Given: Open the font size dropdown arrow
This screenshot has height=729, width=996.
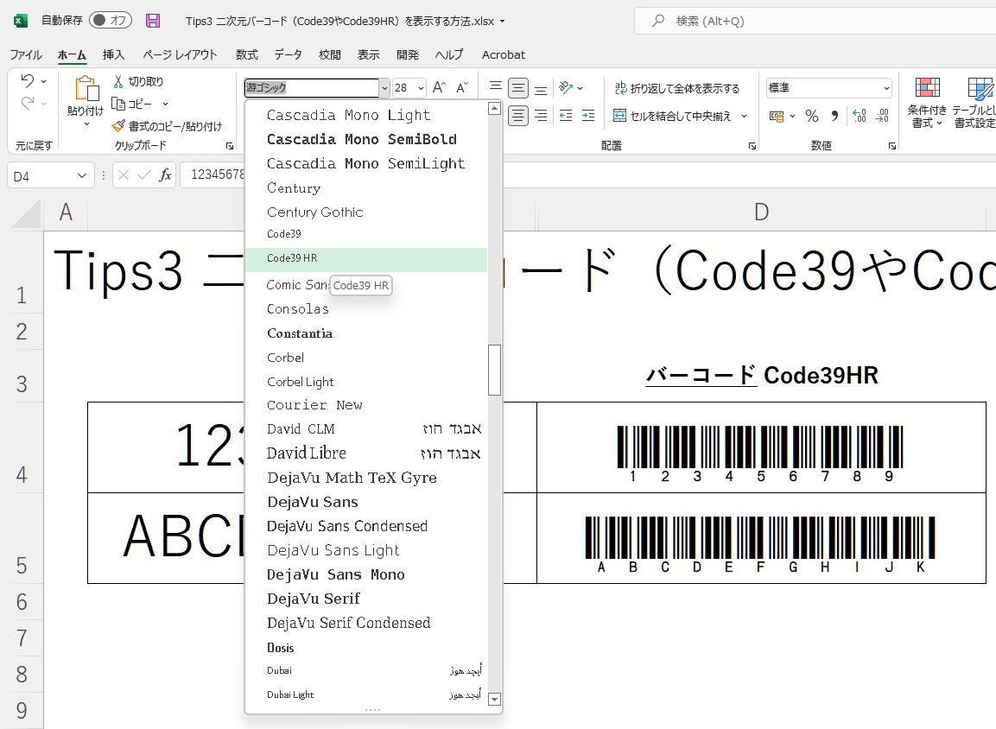Looking at the screenshot, I should point(421,88).
